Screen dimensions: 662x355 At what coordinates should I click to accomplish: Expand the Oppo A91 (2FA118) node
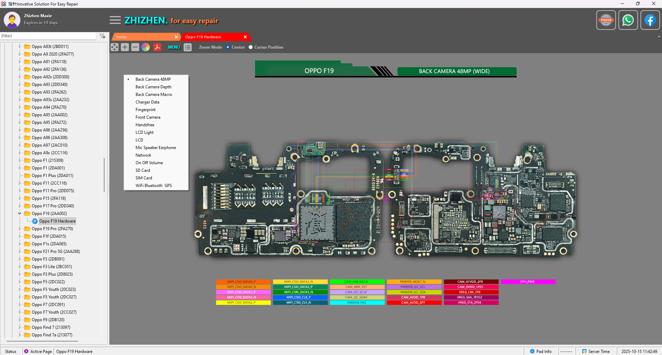[20, 62]
